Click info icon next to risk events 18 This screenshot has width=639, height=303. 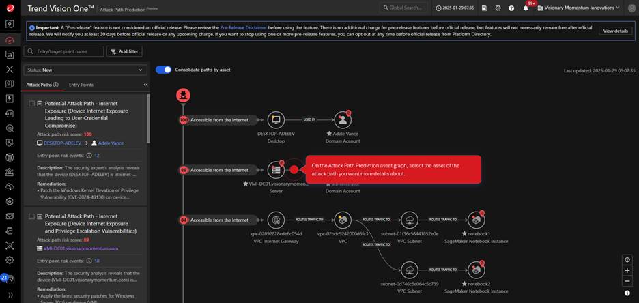pyautogui.click(x=89, y=261)
